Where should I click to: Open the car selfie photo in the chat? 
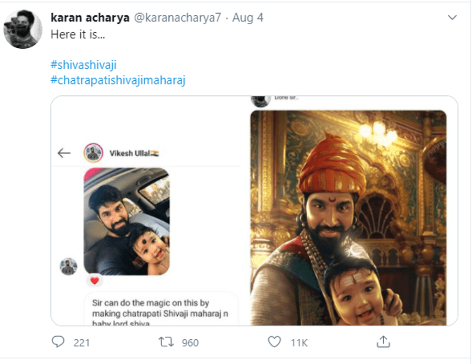click(126, 221)
